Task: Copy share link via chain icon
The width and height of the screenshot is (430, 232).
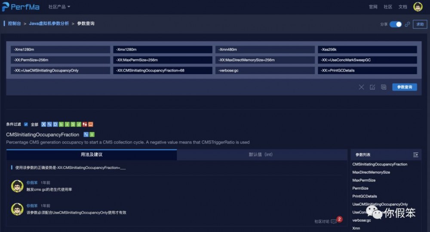Action: pos(408,24)
